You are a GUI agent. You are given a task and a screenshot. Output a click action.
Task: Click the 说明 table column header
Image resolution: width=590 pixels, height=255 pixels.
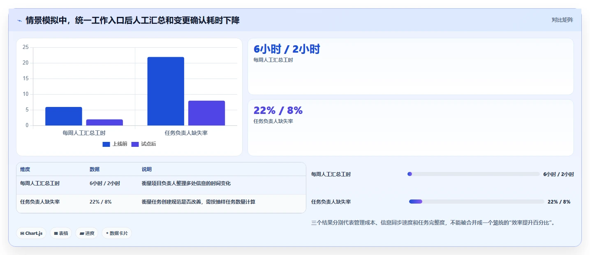point(147,169)
